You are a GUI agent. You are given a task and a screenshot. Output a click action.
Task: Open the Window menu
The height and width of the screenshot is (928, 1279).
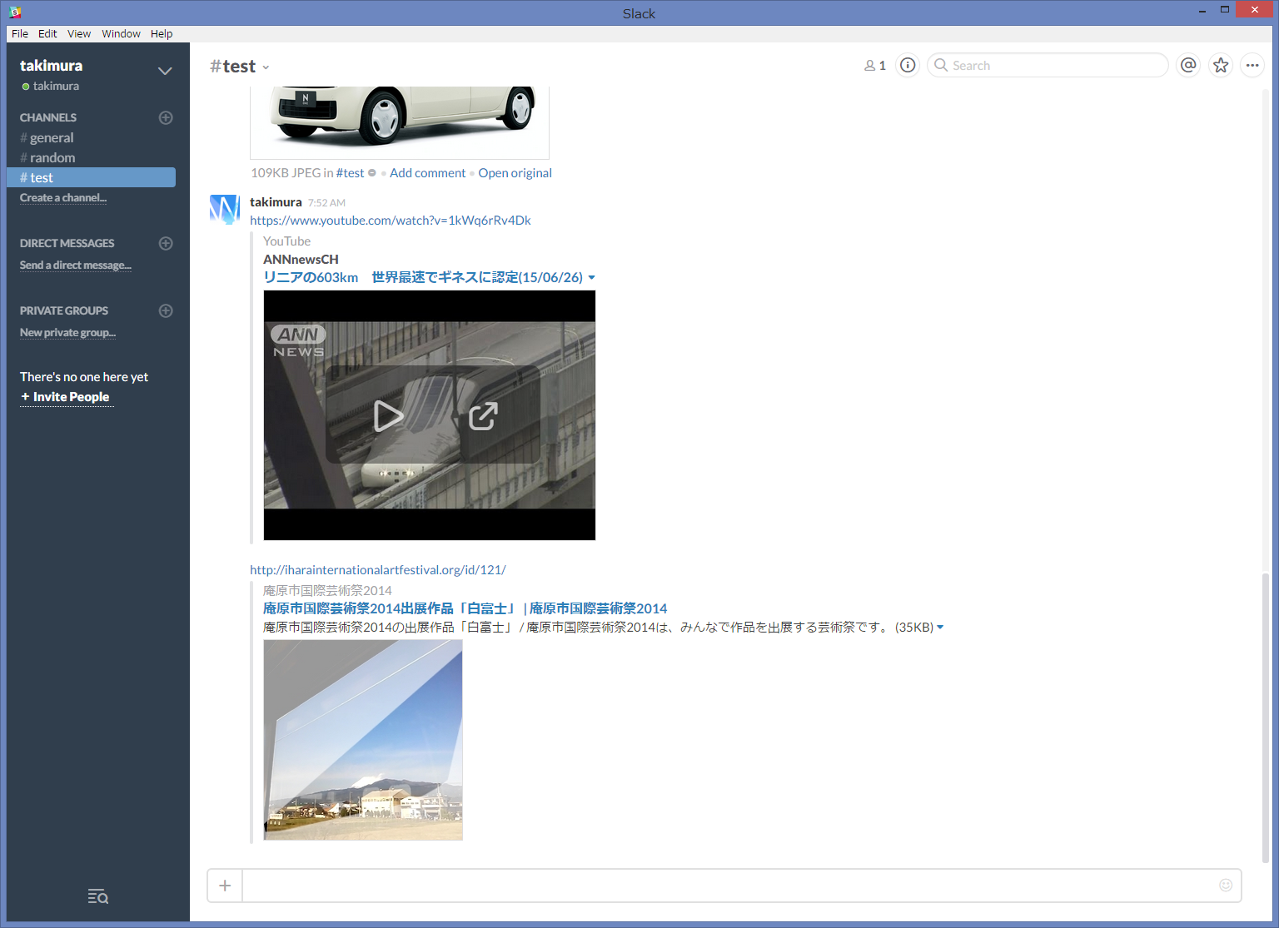122,33
